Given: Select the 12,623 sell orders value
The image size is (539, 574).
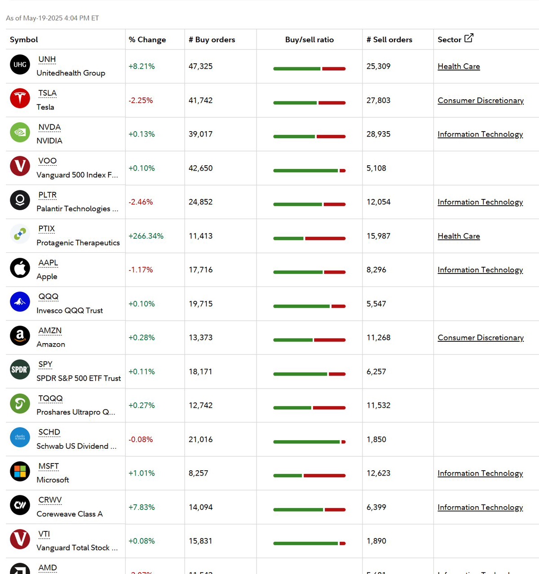Looking at the screenshot, I should point(379,473).
